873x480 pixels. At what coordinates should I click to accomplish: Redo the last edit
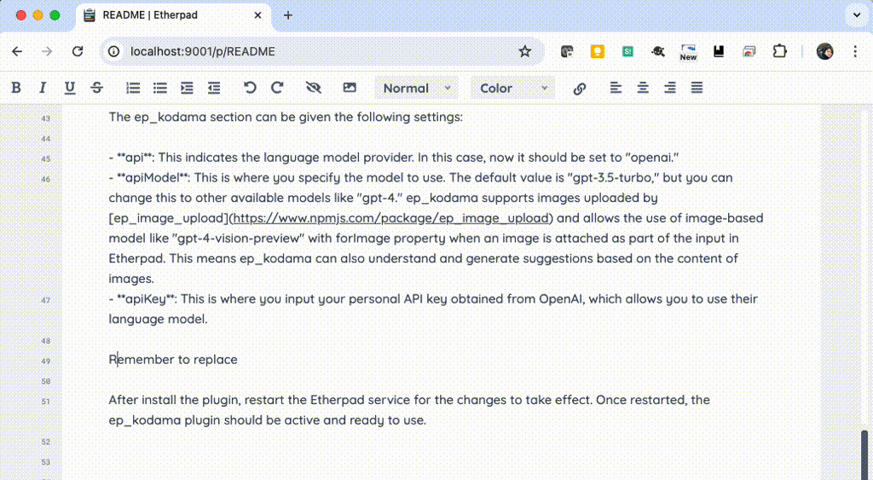click(277, 88)
